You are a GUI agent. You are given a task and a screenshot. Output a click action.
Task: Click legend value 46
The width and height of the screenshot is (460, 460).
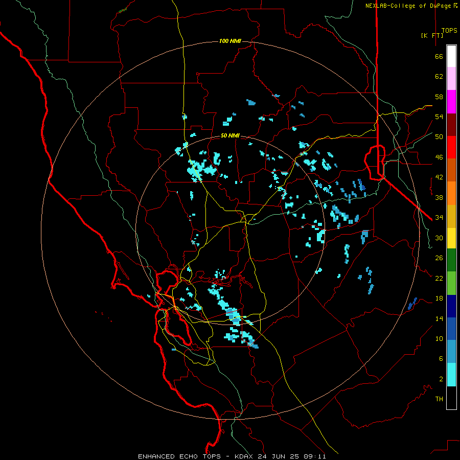pyautogui.click(x=439, y=157)
